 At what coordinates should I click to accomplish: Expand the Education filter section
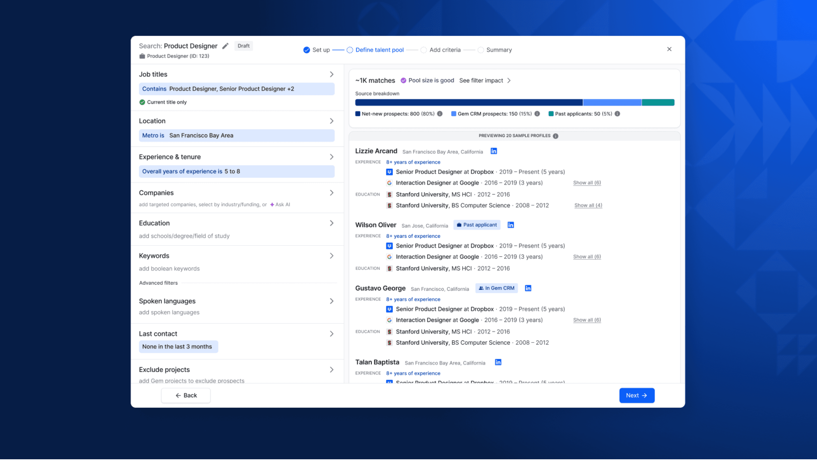coord(332,223)
